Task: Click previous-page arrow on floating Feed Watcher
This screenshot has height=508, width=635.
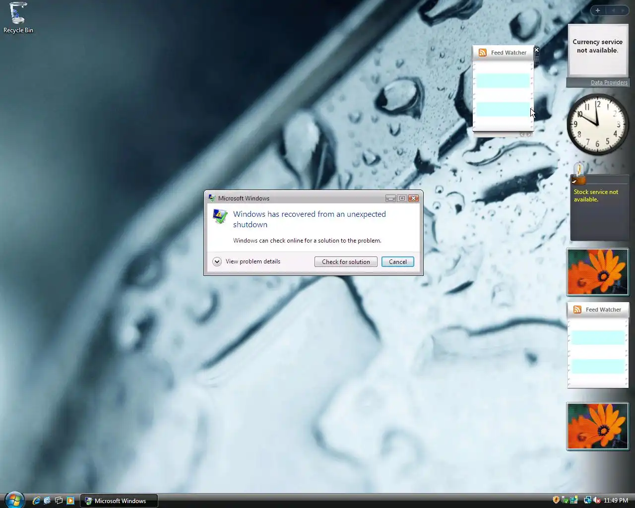Action: pos(523,134)
